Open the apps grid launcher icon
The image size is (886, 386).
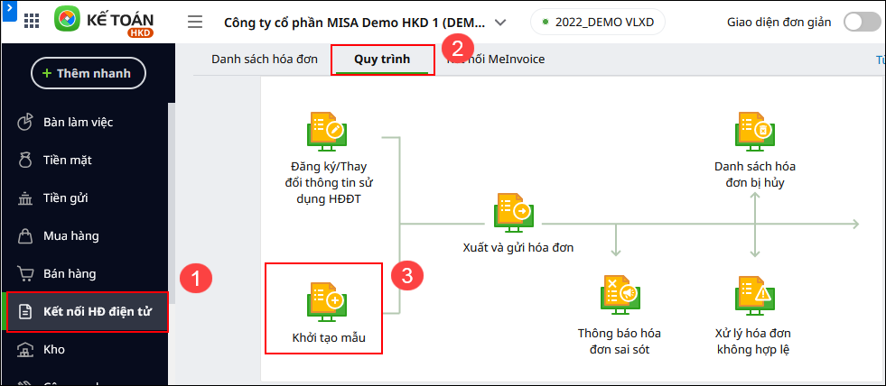32,22
